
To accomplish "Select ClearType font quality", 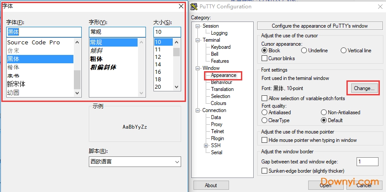I will [265, 120].
